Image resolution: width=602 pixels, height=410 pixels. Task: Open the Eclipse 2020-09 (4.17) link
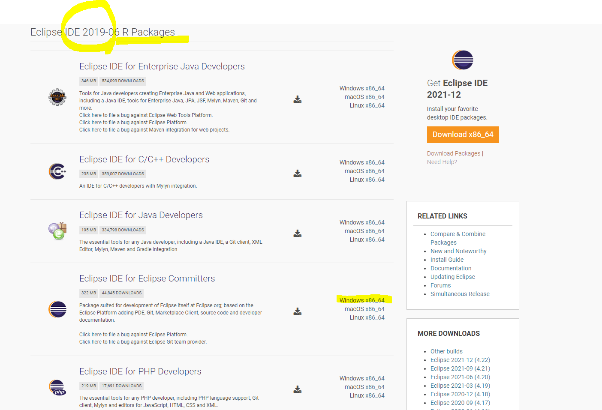(x=460, y=403)
